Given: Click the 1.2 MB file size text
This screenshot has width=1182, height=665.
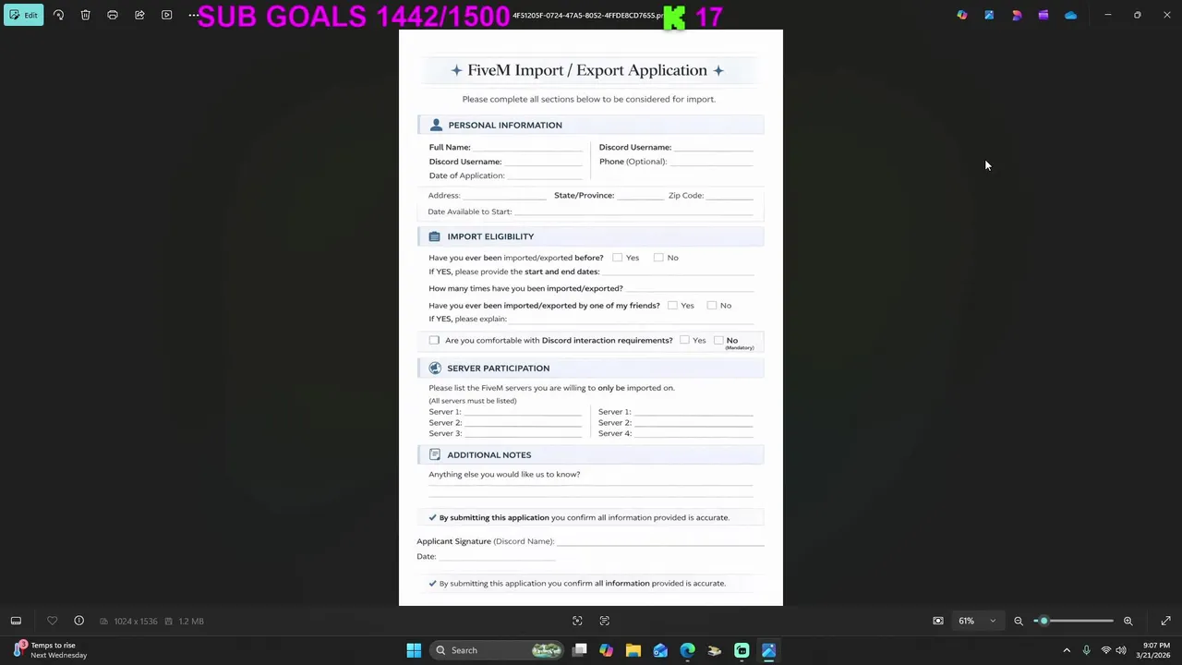Looking at the screenshot, I should click(191, 622).
